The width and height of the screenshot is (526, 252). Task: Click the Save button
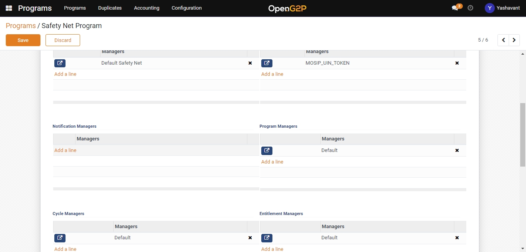23,40
